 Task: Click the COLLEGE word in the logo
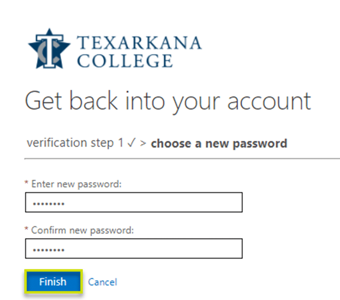coord(125,61)
